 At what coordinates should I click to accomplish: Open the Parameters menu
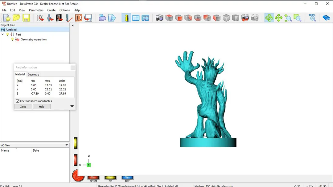coord(36,10)
